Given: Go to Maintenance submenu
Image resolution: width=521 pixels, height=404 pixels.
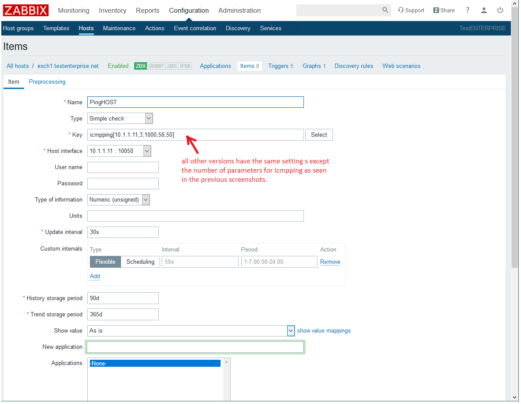Looking at the screenshot, I should pos(119,28).
